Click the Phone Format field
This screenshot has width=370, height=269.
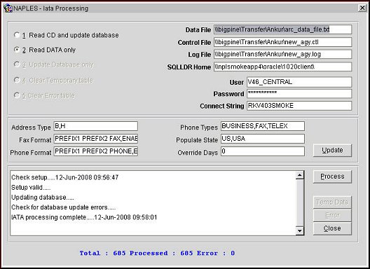tap(96, 151)
